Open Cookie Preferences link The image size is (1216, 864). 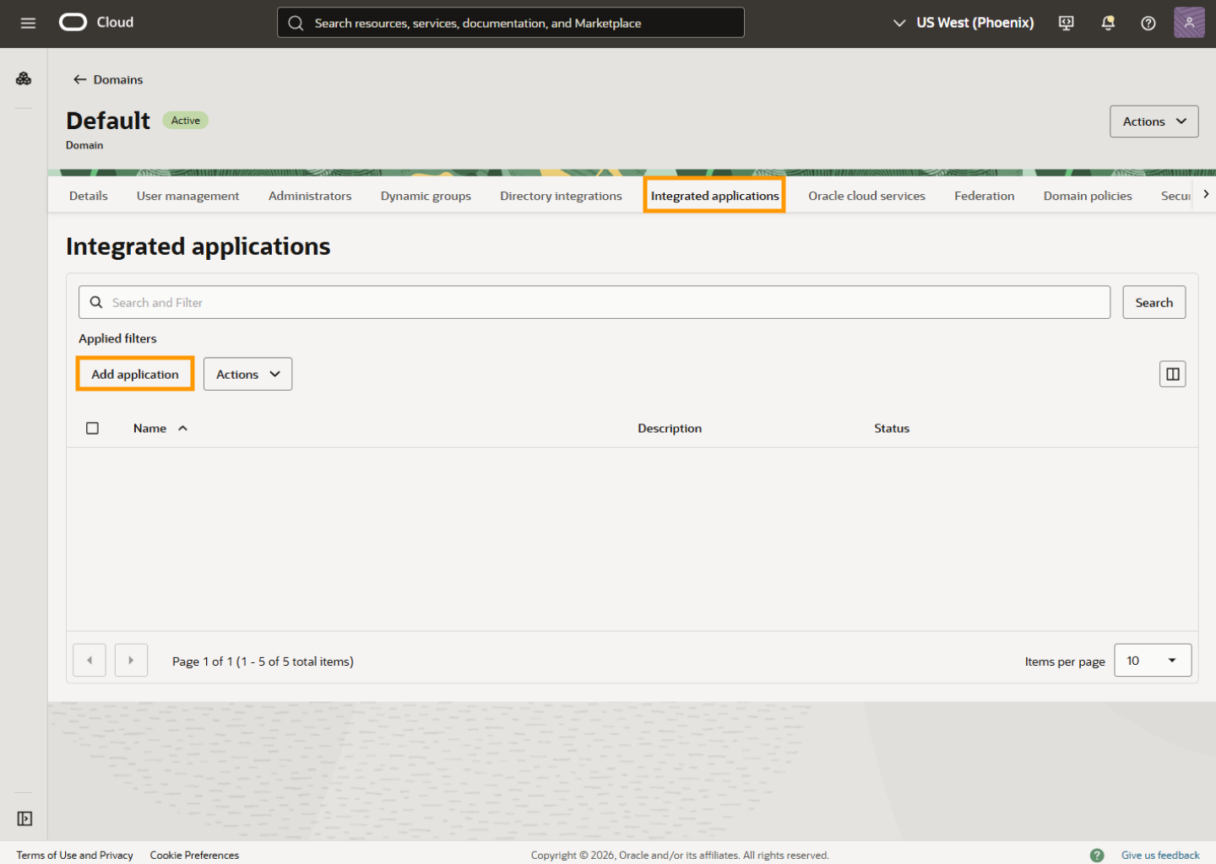194,855
